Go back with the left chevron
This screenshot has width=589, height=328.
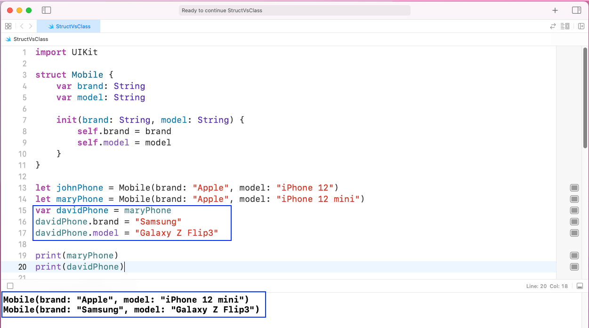[x=22, y=26]
